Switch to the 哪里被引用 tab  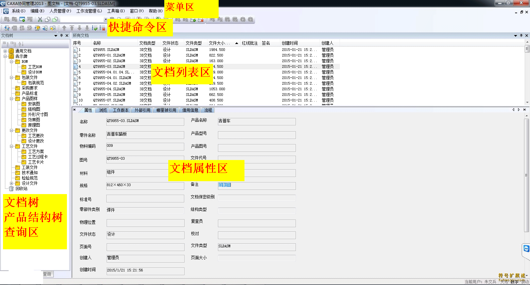pos(166,110)
